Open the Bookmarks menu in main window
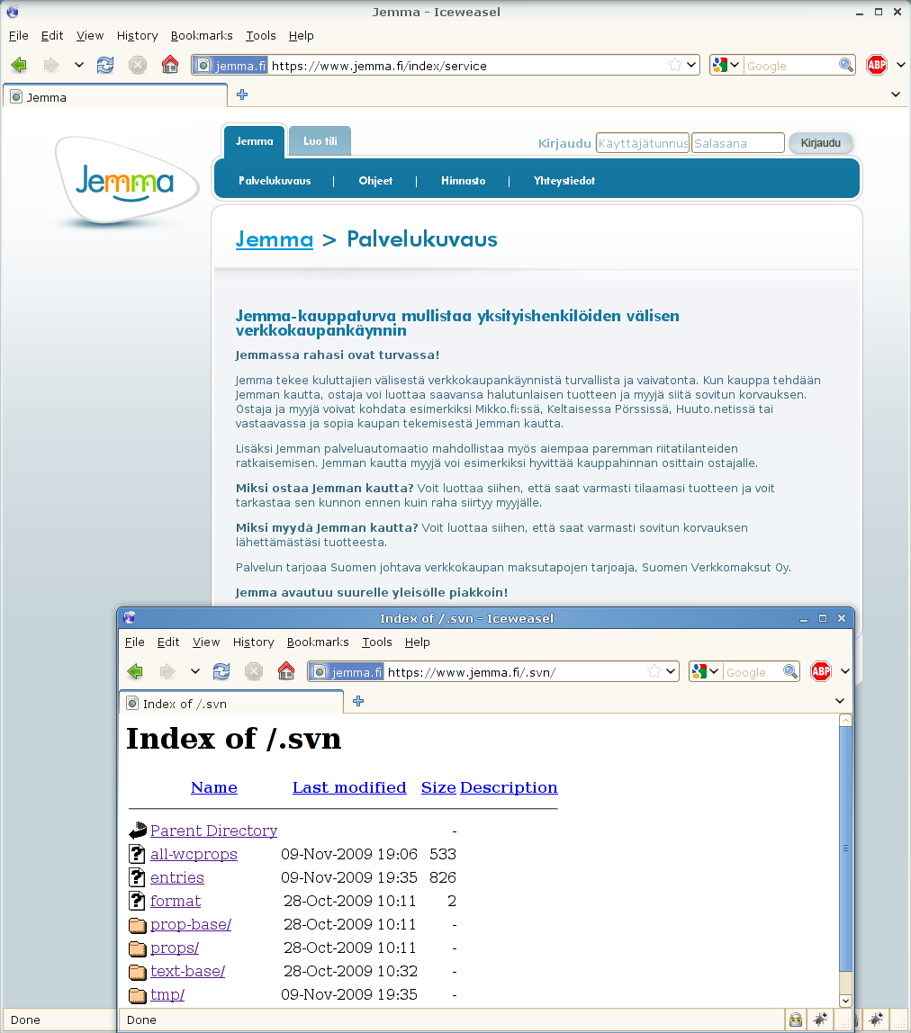The width and height of the screenshot is (911, 1033). coord(202,36)
